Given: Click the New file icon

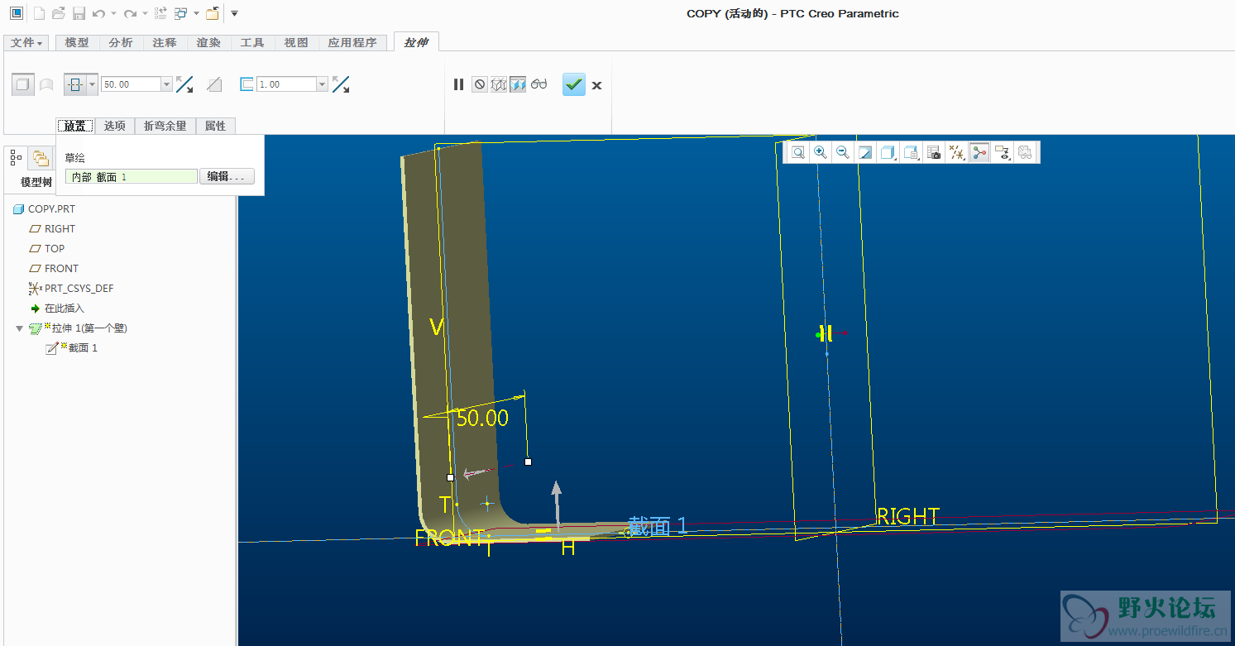Looking at the screenshot, I should click(39, 13).
